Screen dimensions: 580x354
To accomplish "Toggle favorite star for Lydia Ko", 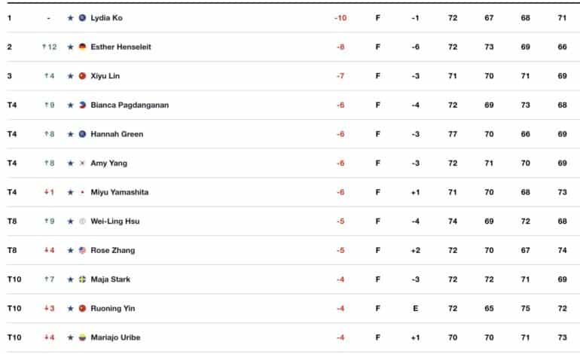I will [70, 18].
